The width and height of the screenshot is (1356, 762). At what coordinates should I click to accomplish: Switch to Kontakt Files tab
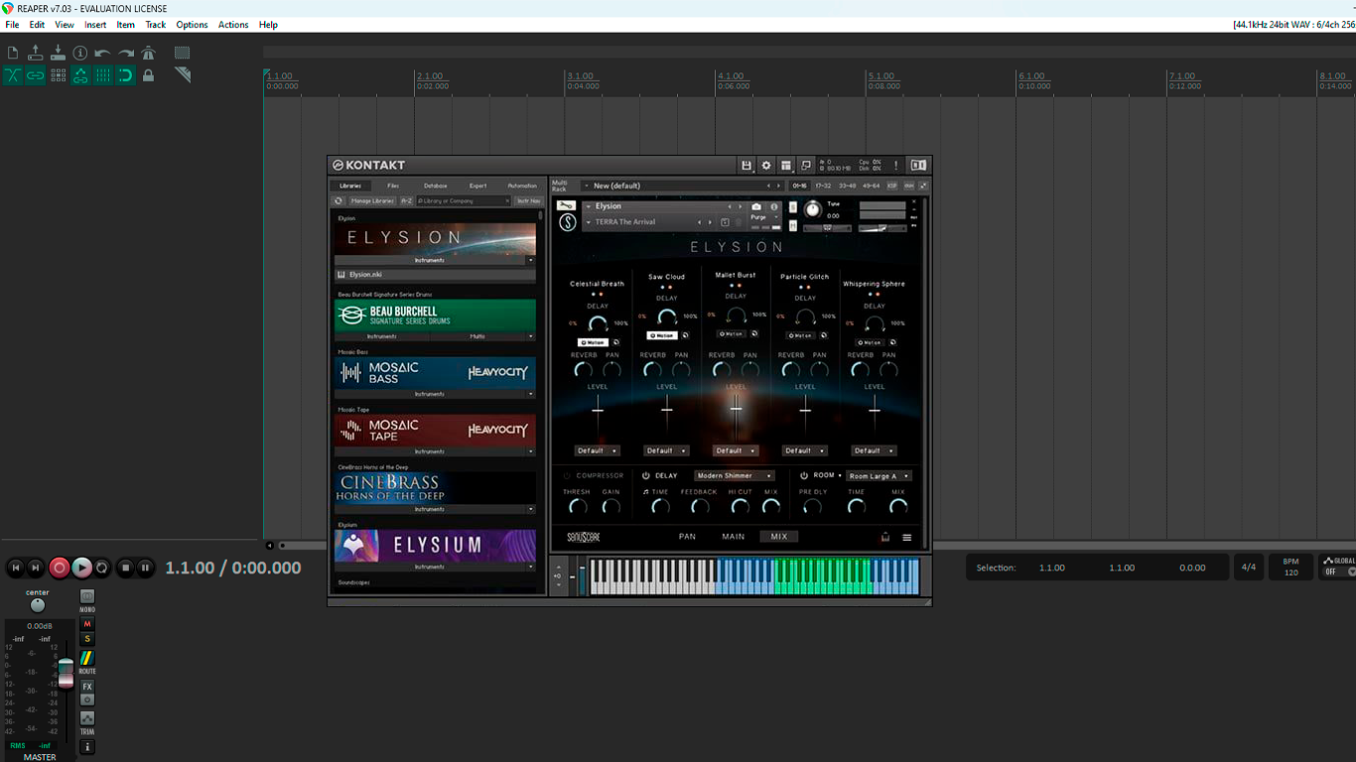[393, 186]
